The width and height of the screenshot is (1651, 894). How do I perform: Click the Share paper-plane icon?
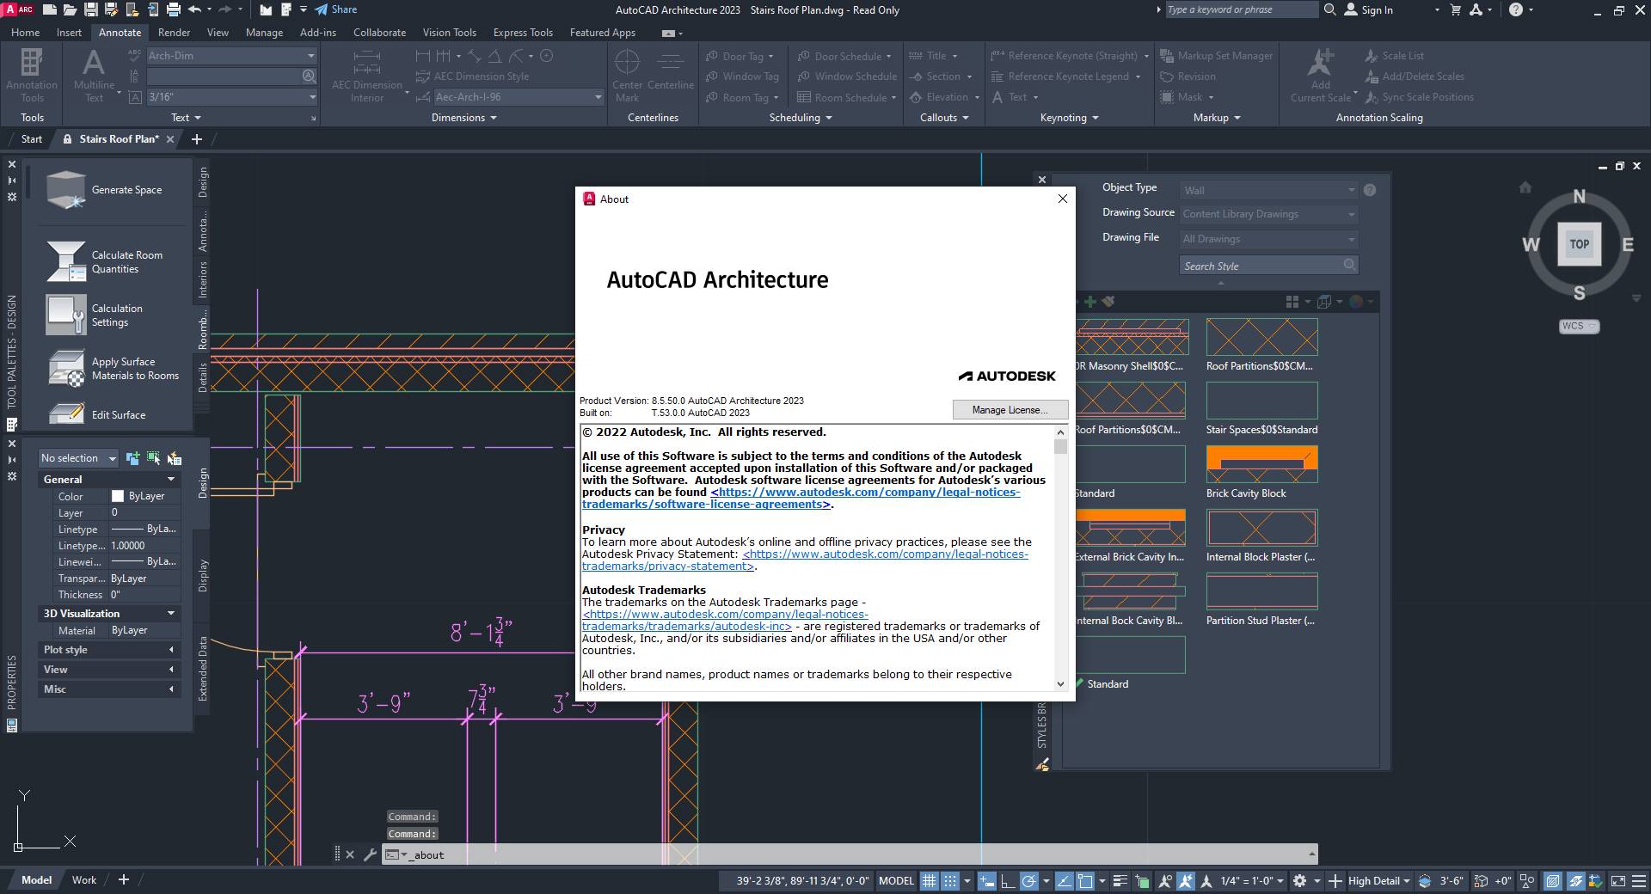(x=321, y=9)
